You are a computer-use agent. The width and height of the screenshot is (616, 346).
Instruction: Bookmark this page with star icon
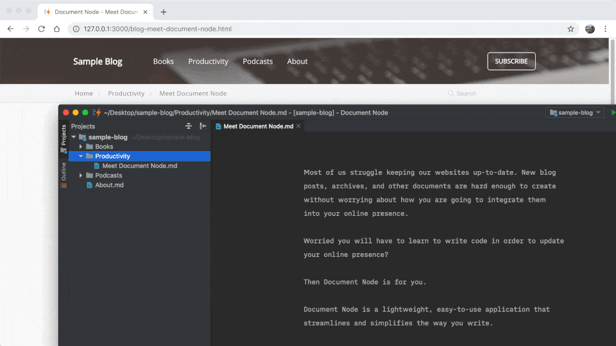click(570, 29)
